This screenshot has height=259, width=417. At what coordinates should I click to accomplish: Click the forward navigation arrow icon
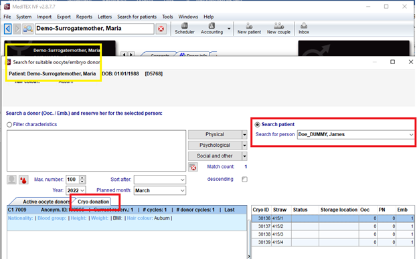click(17, 29)
